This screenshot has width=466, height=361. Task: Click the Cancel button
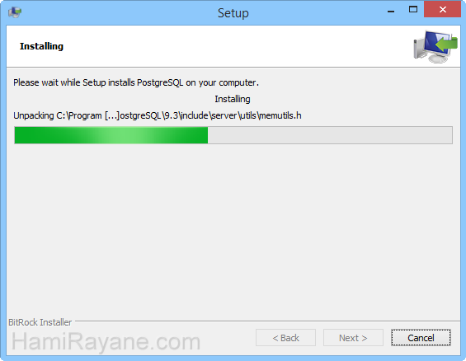coord(421,338)
